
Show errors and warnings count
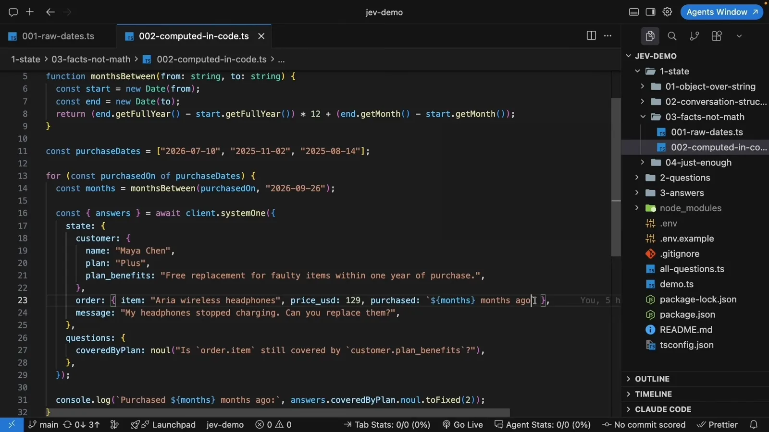pos(273,425)
